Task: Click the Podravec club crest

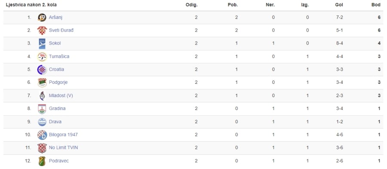Action: pyautogui.click(x=42, y=161)
